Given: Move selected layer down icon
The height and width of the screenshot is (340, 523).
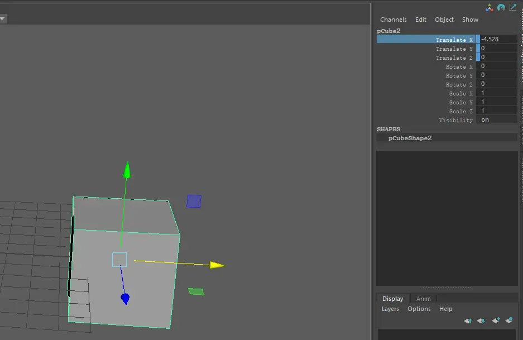Looking at the screenshot, I should point(481,320).
